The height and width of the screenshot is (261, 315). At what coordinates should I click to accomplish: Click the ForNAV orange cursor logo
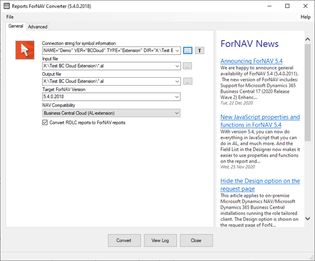(x=25, y=50)
